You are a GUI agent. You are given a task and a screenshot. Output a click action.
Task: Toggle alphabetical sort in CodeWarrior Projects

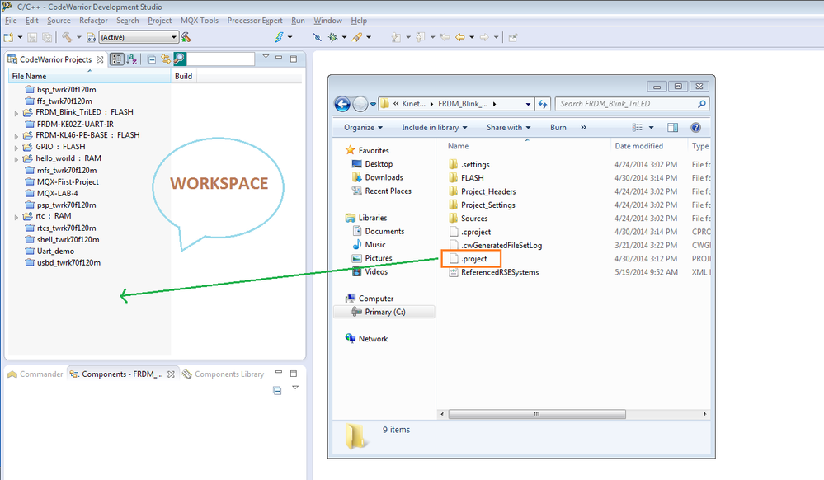click(x=131, y=59)
